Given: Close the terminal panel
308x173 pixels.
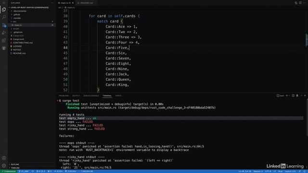Looking at the screenshot, I should (x=305, y=96).
